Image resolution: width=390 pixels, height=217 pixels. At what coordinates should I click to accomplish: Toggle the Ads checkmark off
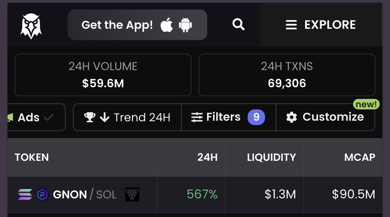[x=49, y=117]
